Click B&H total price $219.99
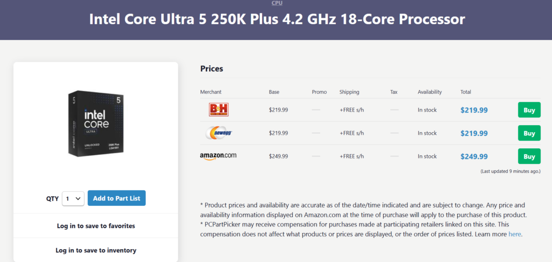Viewport: 552px width, 262px height. click(x=474, y=110)
